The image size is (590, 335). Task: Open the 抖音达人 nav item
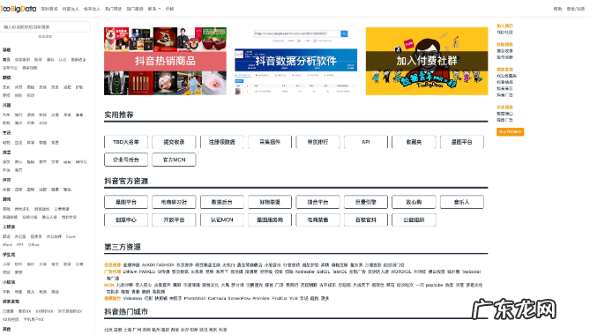coord(71,9)
